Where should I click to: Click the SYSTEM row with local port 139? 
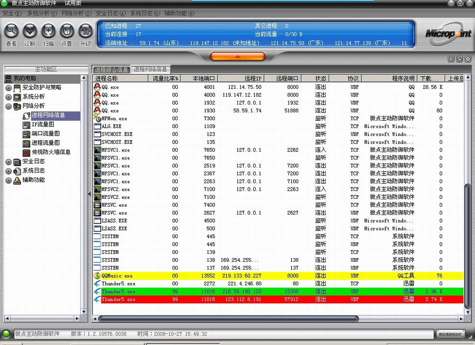pyautogui.click(x=278, y=252)
